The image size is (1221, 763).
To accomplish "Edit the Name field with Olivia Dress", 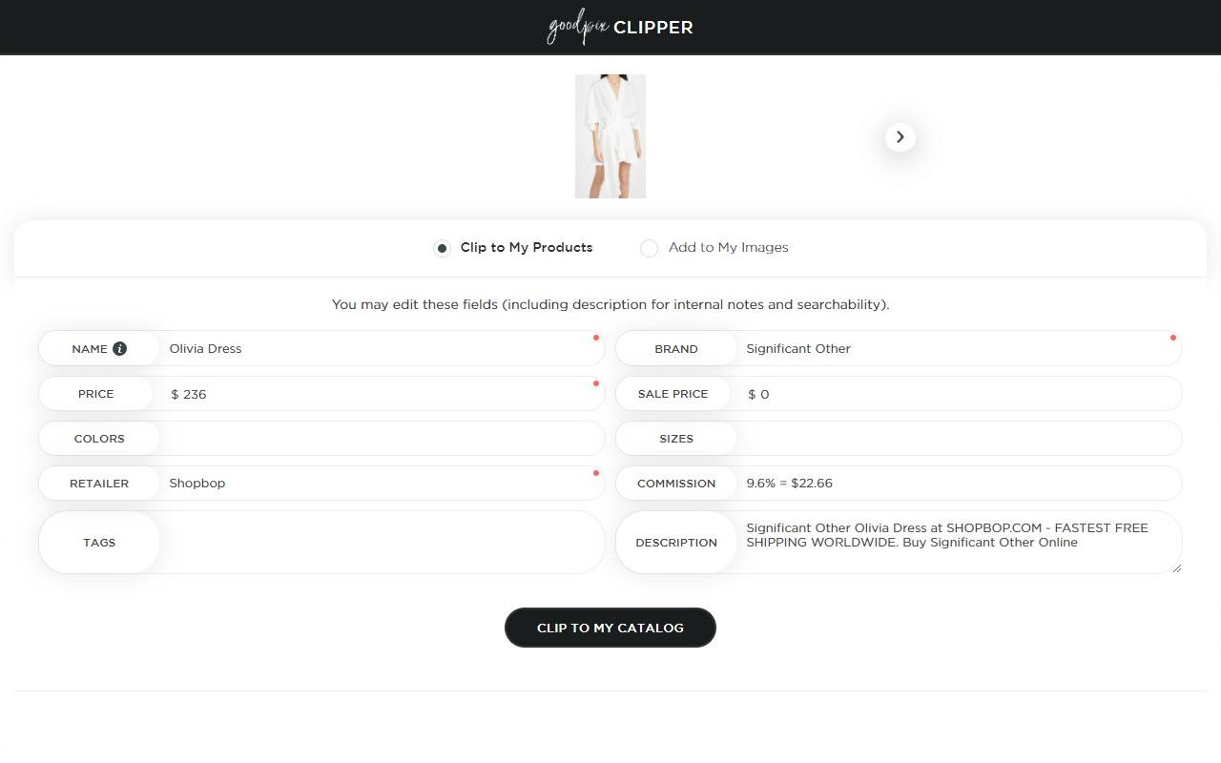I will [x=377, y=349].
